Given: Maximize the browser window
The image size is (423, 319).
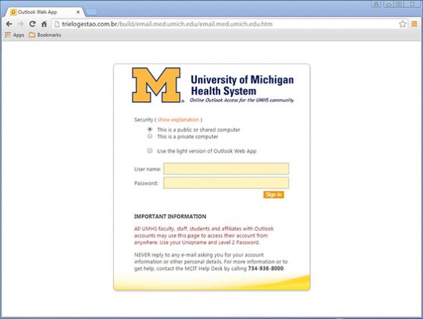Looking at the screenshot, I should click(398, 4).
